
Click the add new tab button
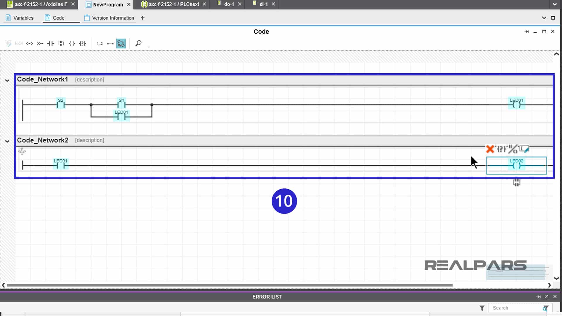[x=143, y=17]
